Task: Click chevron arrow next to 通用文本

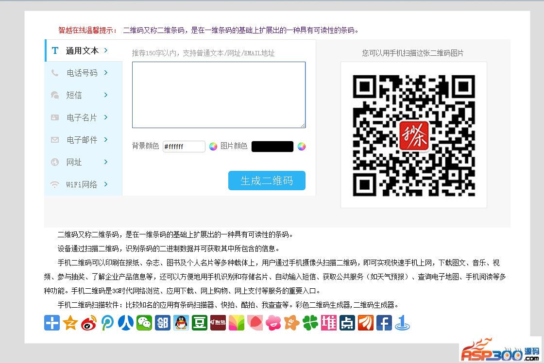Action: click(106, 50)
